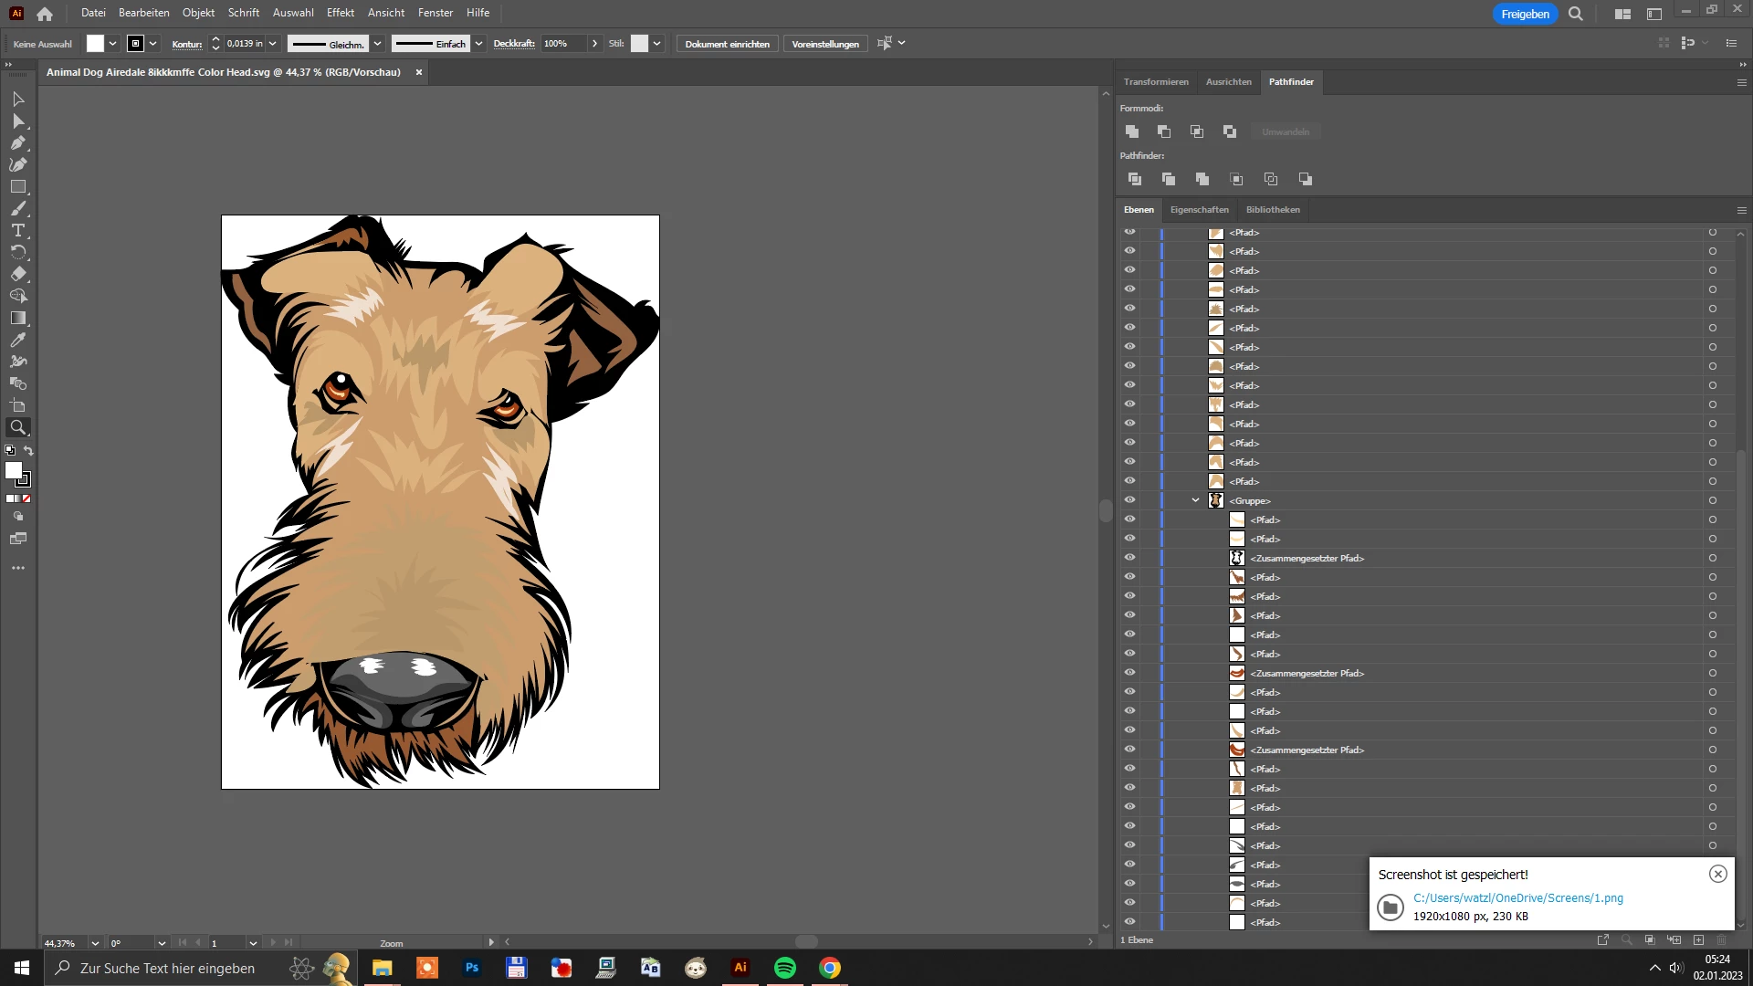
Task: Swap fill and stroke colors
Action: [x=28, y=451]
